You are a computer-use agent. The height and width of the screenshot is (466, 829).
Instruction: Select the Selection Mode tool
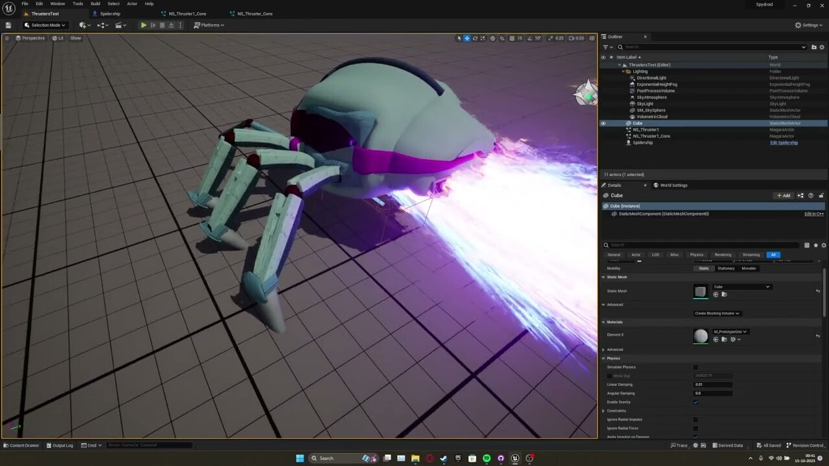(x=45, y=25)
